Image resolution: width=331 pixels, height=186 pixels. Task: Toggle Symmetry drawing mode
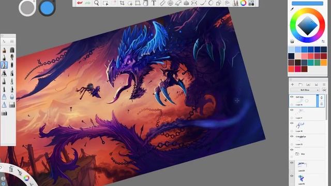[194, 3]
